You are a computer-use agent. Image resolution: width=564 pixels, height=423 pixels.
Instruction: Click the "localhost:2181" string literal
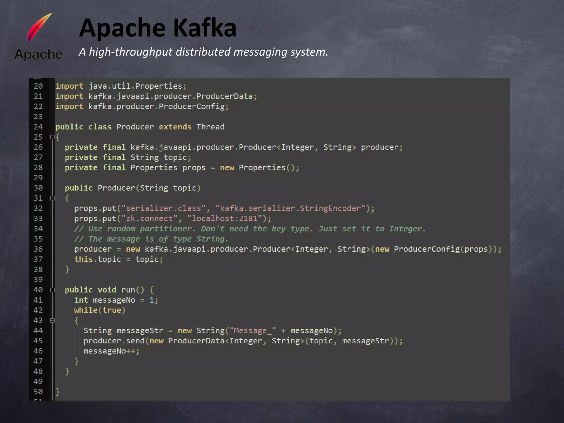(x=225, y=219)
